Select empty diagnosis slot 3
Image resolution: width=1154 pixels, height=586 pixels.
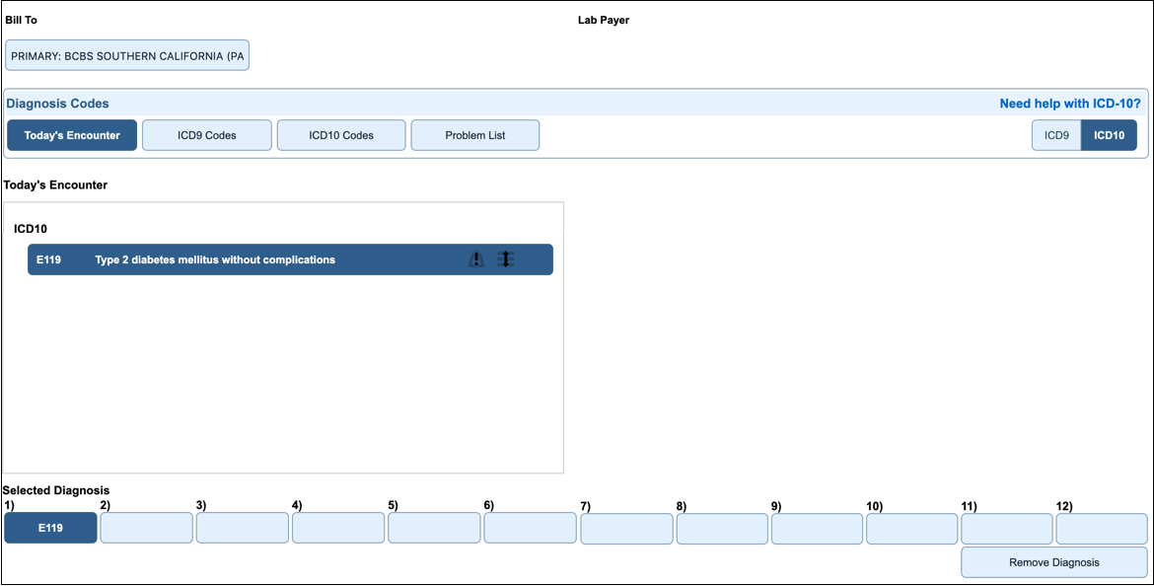242,528
